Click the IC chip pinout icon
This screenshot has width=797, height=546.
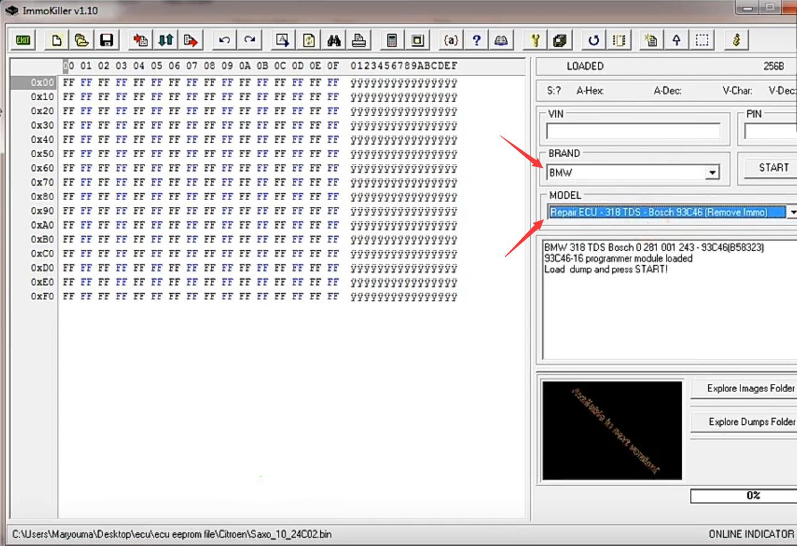click(619, 40)
